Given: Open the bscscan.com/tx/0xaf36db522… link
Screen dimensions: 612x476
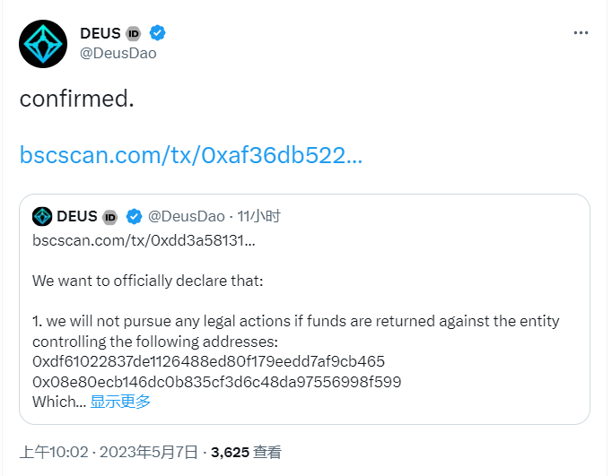Looking at the screenshot, I should pos(190,156).
